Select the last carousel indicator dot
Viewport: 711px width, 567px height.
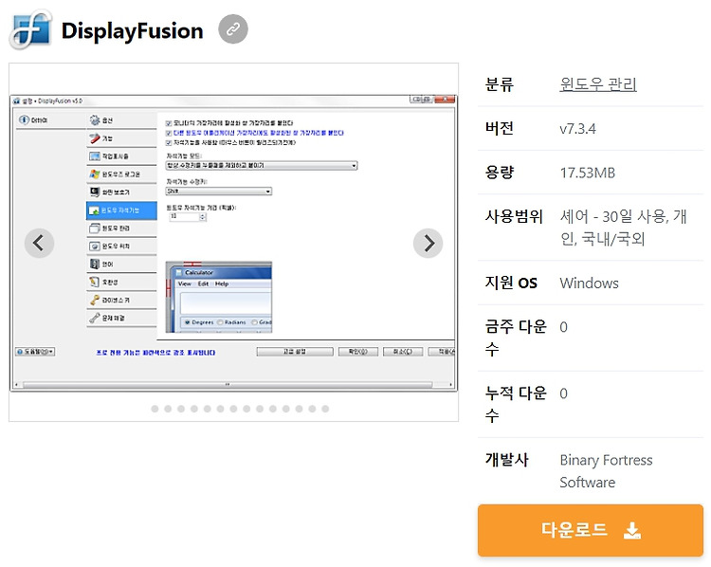click(325, 409)
